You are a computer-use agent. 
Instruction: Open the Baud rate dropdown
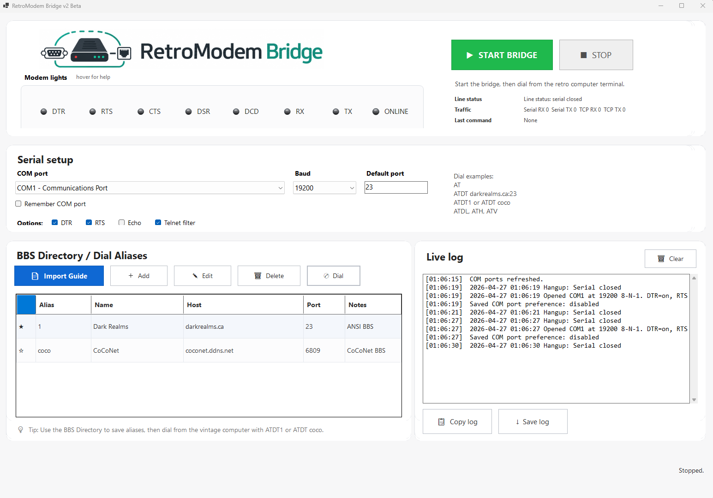coord(324,188)
